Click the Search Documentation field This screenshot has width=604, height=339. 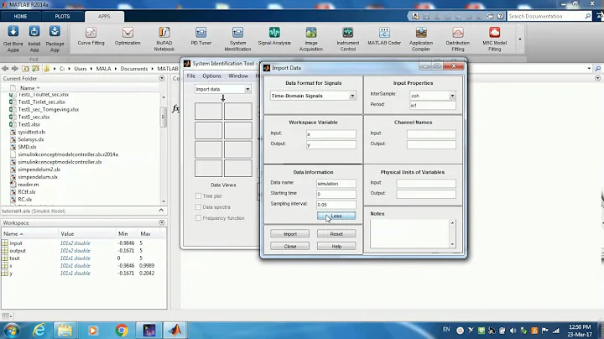tap(545, 16)
